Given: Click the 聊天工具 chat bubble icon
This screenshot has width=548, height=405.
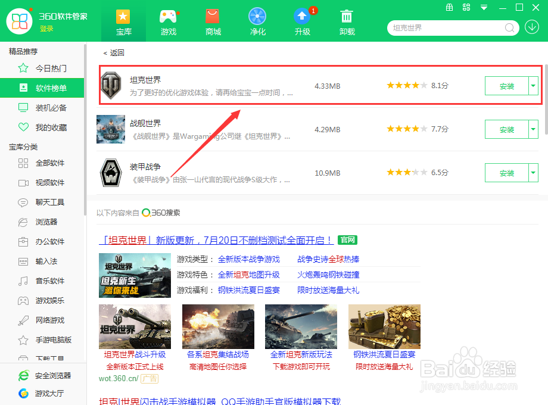Looking at the screenshot, I should [23, 202].
